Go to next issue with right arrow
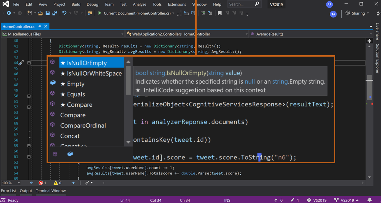381x203 pixels. tap(73, 183)
